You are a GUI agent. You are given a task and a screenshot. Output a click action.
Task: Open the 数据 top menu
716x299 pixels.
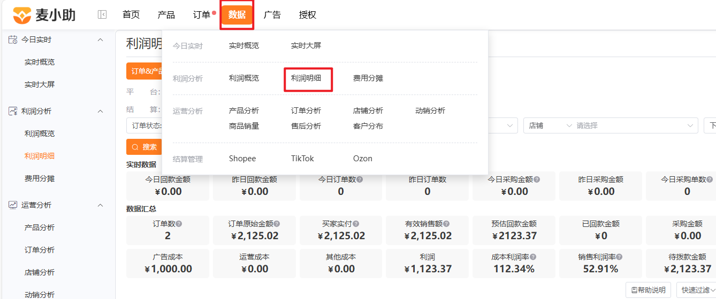237,15
